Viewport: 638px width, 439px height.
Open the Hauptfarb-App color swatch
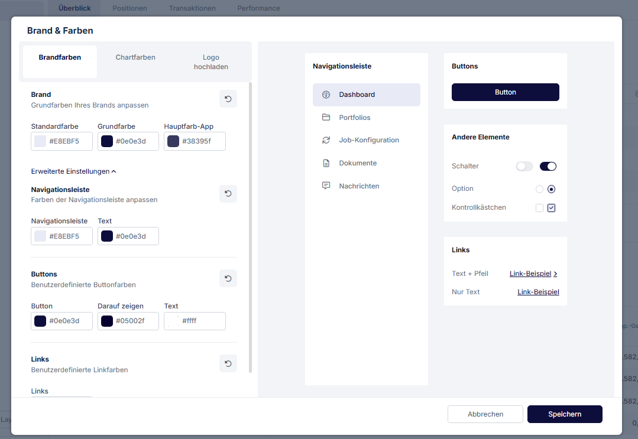point(173,141)
